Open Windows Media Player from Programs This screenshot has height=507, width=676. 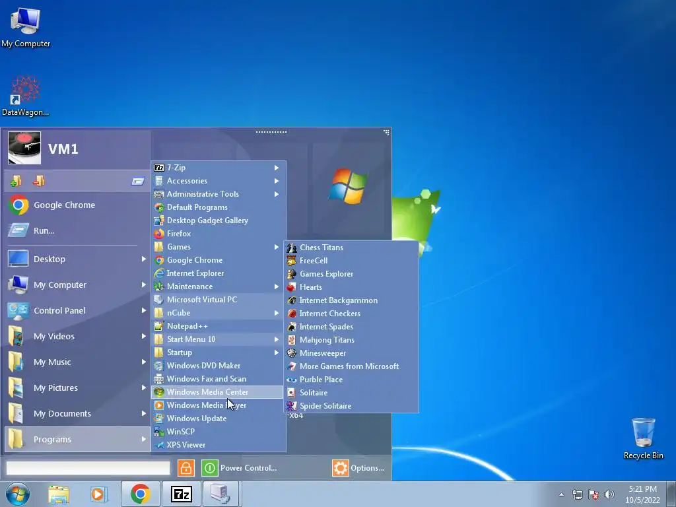pyautogui.click(x=218, y=405)
